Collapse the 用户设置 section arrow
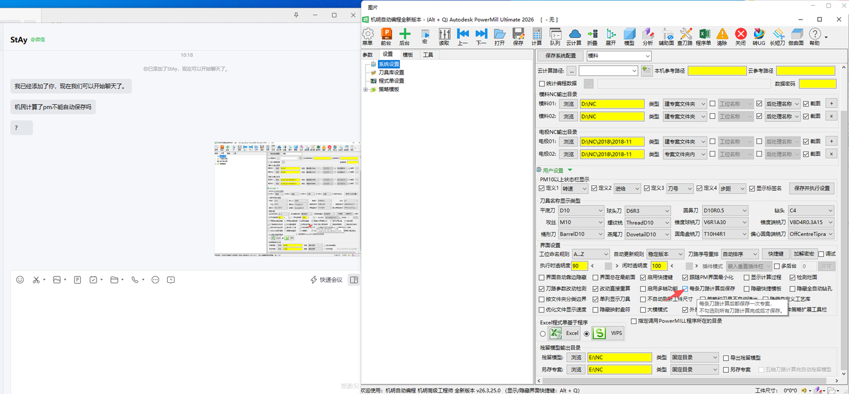Screen dimensions: 849x394 click(570, 170)
